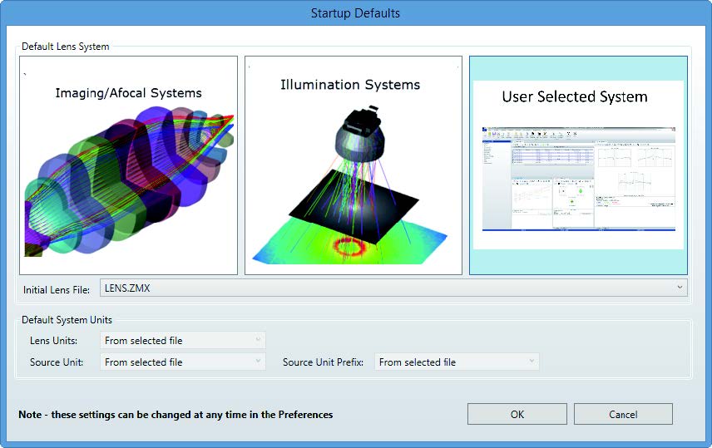The width and height of the screenshot is (712, 448).
Task: Select the Imaging/Afocal Systems tile
Action: pyautogui.click(x=128, y=166)
